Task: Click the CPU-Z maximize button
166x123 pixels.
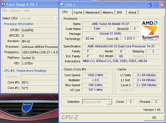Action: [x=155, y=5]
